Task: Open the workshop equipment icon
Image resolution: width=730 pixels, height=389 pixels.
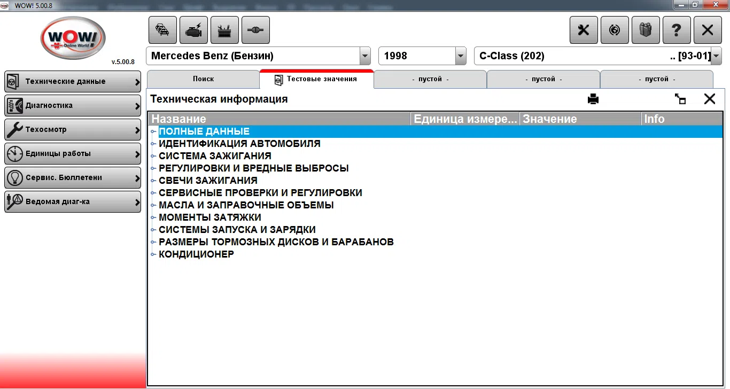Action: (224, 30)
